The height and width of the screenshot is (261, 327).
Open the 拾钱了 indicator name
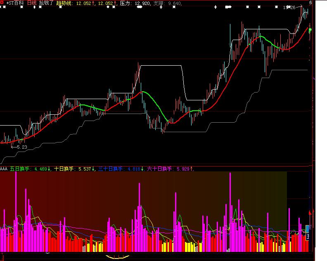tap(46, 3)
